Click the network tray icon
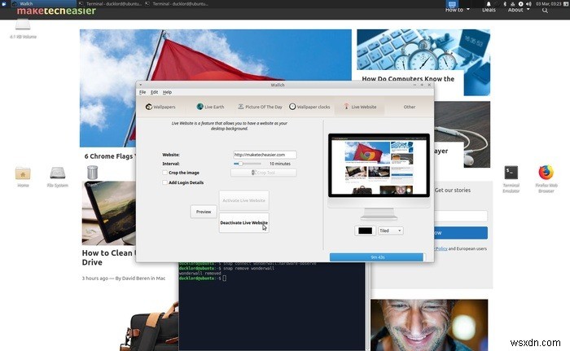The height and width of the screenshot is (351, 570). pos(512,3)
